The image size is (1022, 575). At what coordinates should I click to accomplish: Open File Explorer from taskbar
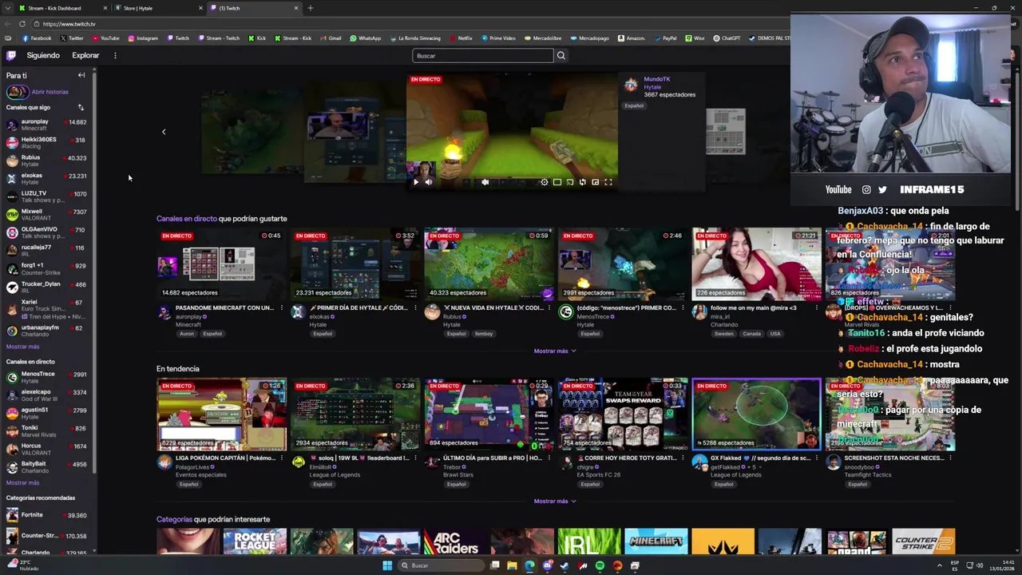point(512,565)
